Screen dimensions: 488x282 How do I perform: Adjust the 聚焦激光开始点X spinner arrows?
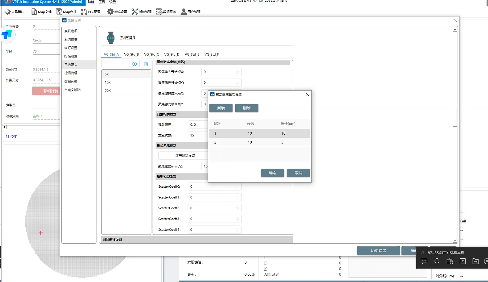click(x=237, y=72)
